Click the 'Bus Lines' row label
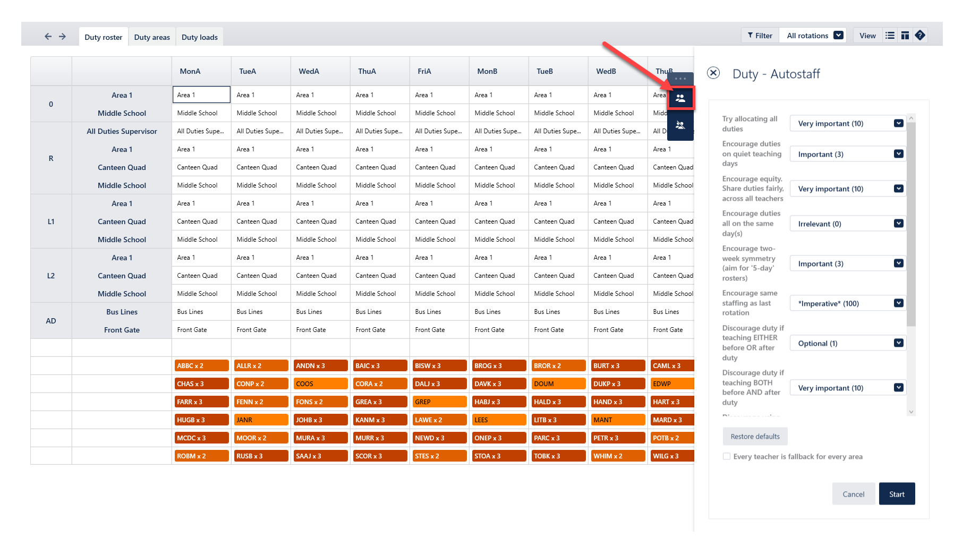Screen dimensions: 971x554 [x=122, y=312]
